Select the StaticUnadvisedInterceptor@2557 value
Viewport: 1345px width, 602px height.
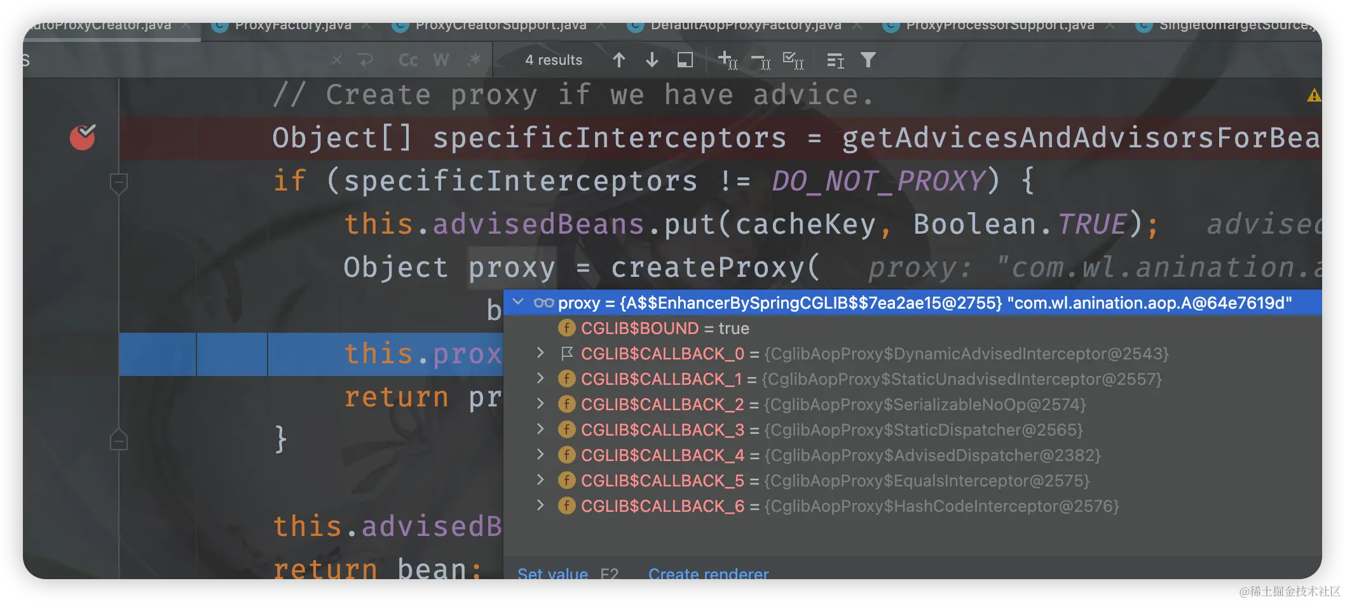[x=962, y=378]
